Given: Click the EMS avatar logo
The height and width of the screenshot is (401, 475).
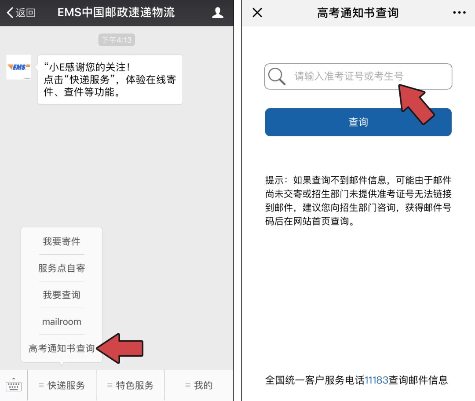Looking at the screenshot, I should tap(19, 67).
